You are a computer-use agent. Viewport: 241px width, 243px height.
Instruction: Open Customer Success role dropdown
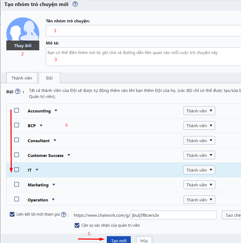[x=199, y=155]
